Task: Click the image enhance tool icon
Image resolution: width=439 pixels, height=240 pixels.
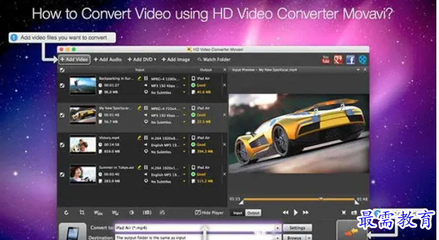Action: (162, 213)
